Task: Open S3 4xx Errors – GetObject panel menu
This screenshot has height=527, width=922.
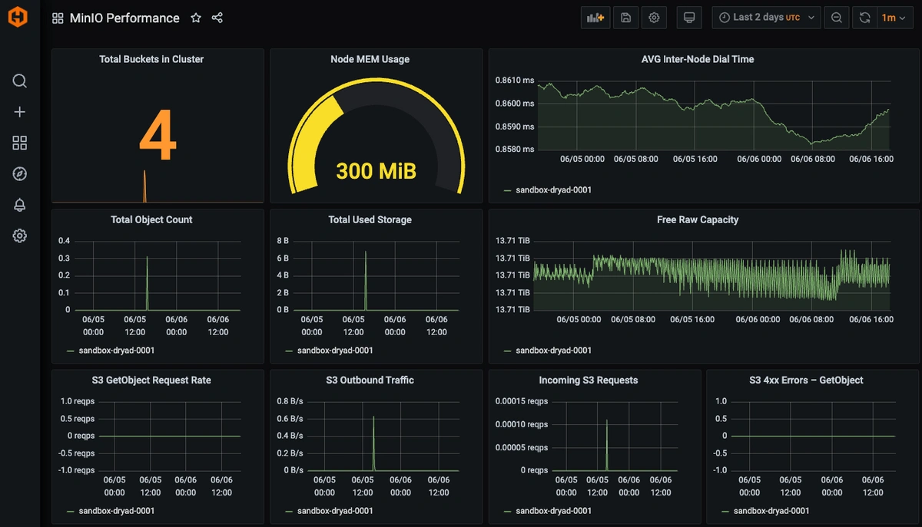Action: 806,380
